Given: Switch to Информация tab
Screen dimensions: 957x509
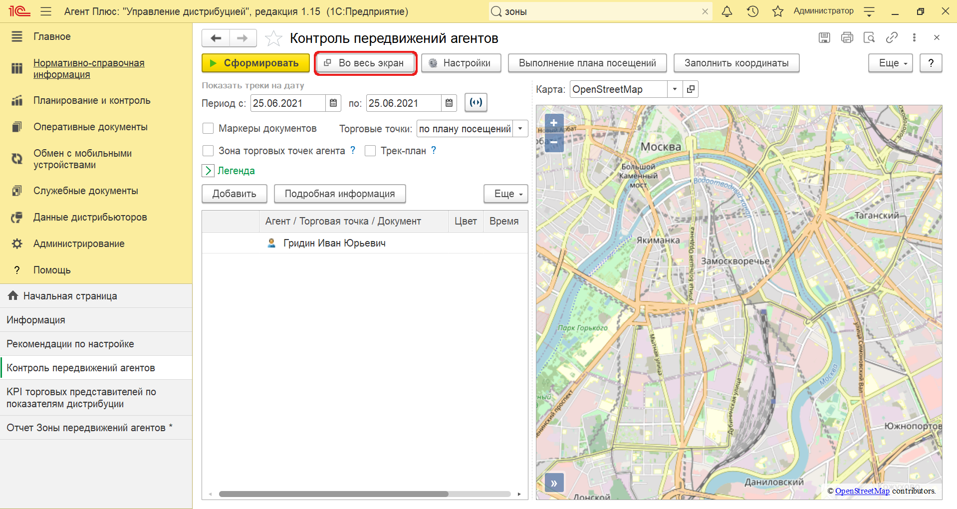Looking at the screenshot, I should coord(96,320).
